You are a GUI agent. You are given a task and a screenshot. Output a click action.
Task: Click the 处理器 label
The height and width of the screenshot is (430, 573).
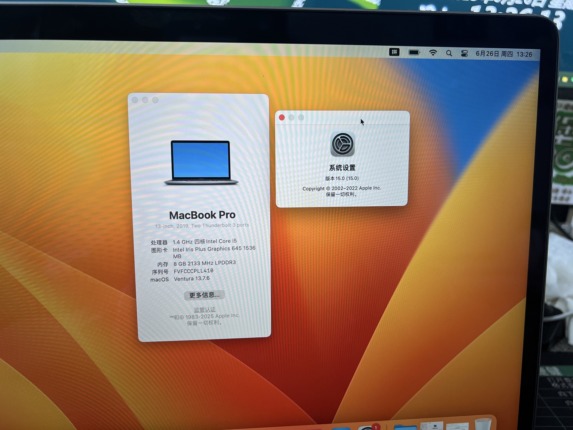[x=159, y=242]
